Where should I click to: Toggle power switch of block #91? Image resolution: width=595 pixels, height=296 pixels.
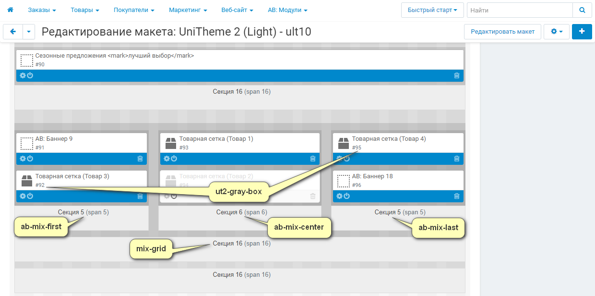[30, 159]
